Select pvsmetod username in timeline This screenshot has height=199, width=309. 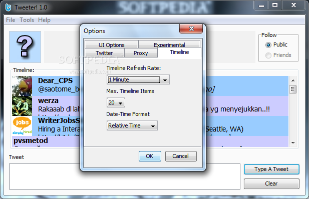[x=31, y=140]
